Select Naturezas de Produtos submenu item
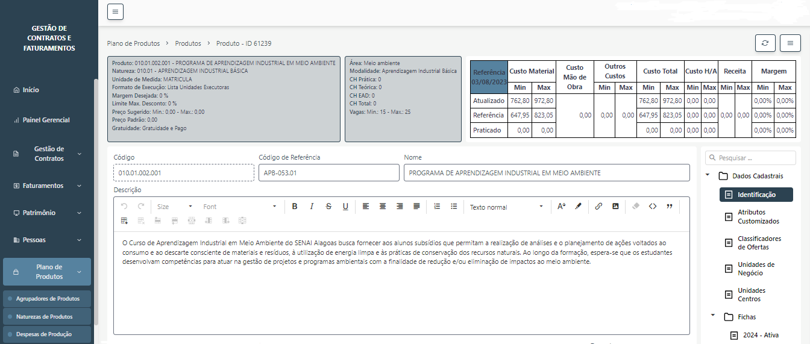 click(x=44, y=316)
